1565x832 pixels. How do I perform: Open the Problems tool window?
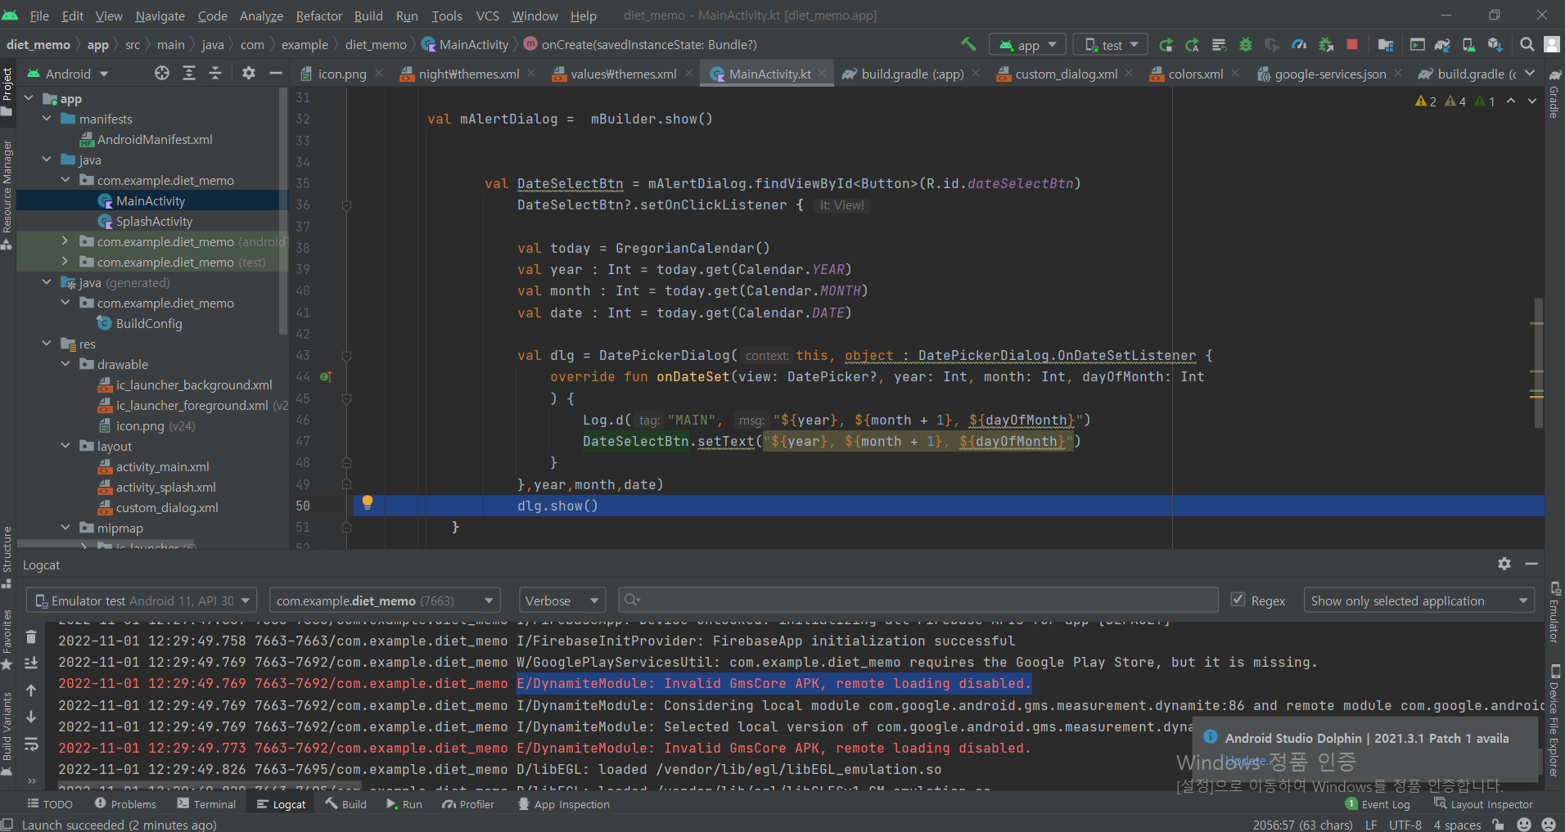coord(125,804)
